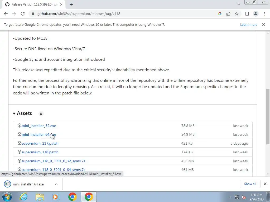Click the 421 KB file size
Image resolution: width=270 pixels, height=202 pixels.
[x=187, y=143]
